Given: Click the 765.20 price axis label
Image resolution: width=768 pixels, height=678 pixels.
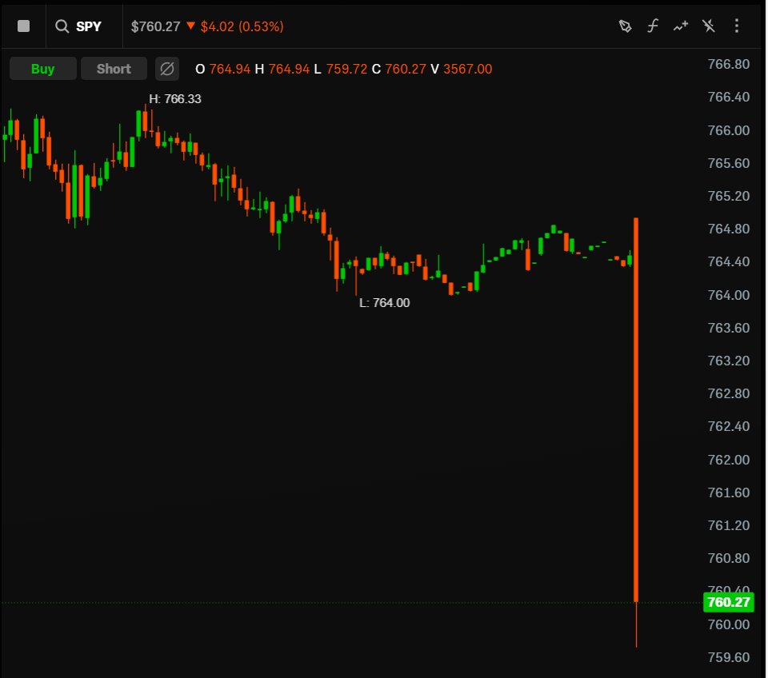Looking at the screenshot, I should pyautogui.click(x=728, y=197).
